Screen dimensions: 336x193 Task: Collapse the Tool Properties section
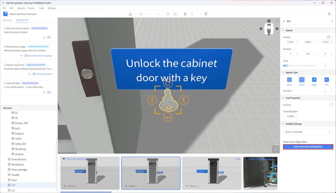[x=283, y=98]
